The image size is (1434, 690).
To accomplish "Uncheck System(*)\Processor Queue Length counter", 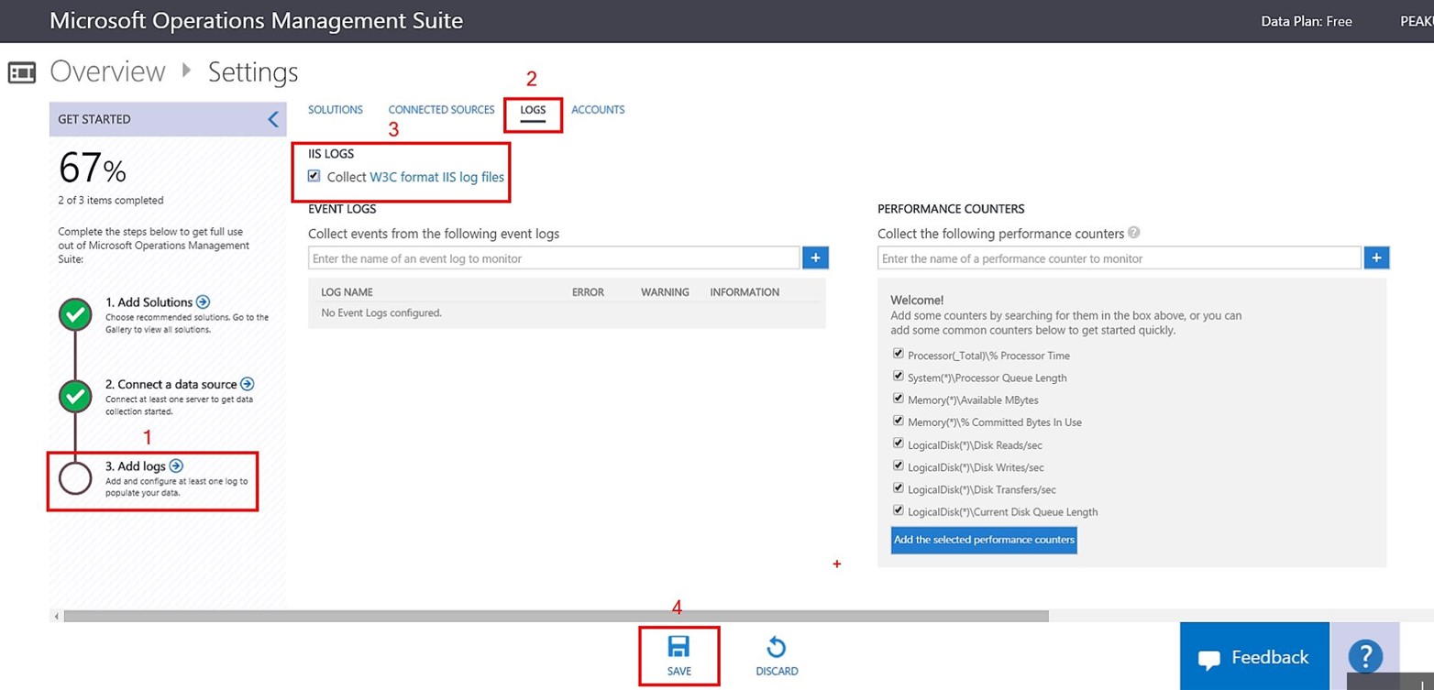I will (x=899, y=376).
